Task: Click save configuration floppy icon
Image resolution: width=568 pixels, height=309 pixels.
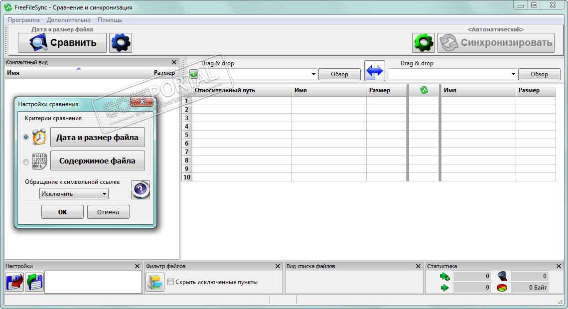Action: [14, 282]
